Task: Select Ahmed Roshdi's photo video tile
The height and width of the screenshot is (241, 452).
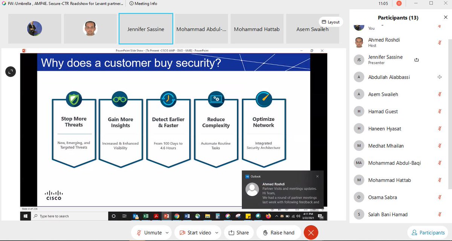Action: tap(90, 29)
